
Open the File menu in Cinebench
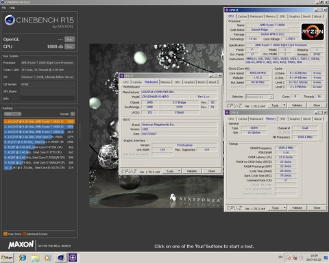4,8
